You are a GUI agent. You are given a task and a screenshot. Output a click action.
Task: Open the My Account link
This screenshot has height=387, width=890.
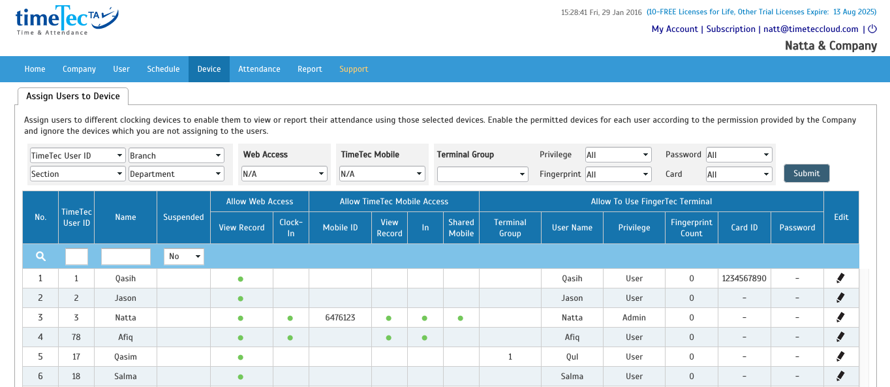click(675, 29)
